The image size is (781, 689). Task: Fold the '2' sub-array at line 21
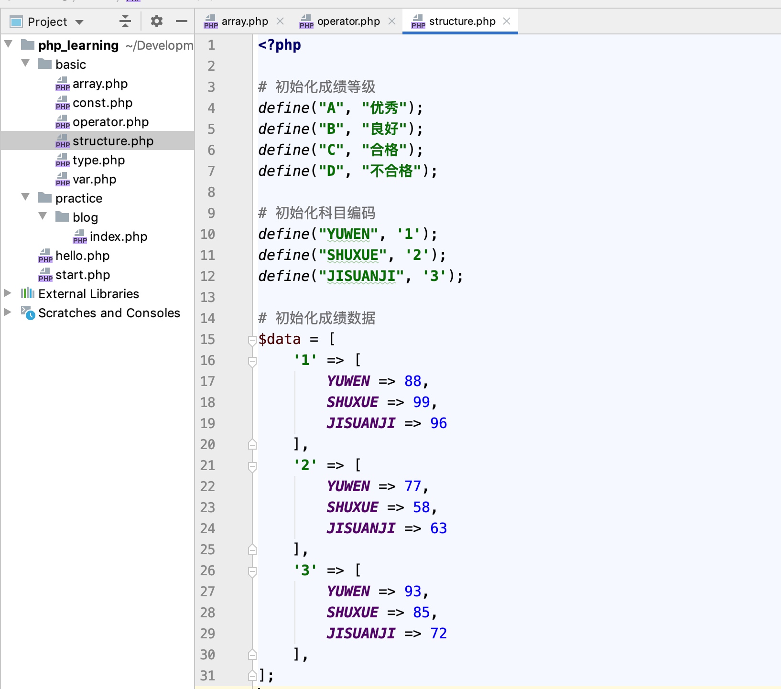coord(252,466)
